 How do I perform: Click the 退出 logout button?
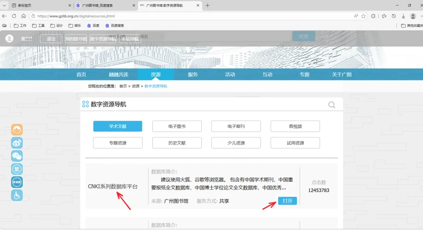point(51,39)
